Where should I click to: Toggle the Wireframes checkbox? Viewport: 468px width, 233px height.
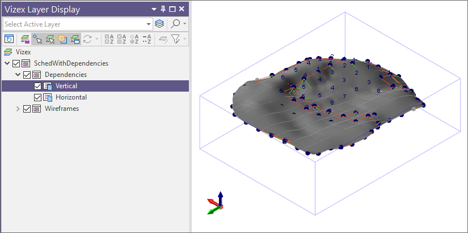(27, 109)
